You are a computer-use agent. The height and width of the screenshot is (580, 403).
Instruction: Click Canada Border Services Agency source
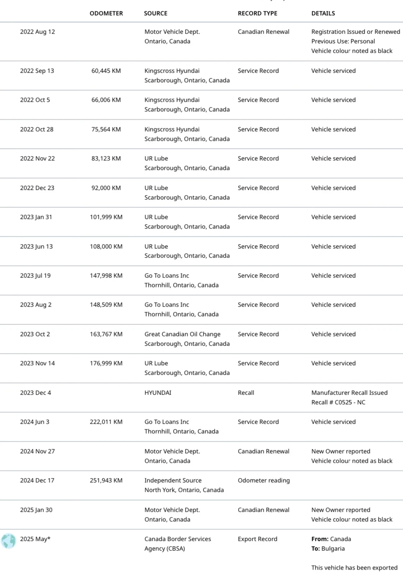(x=178, y=544)
